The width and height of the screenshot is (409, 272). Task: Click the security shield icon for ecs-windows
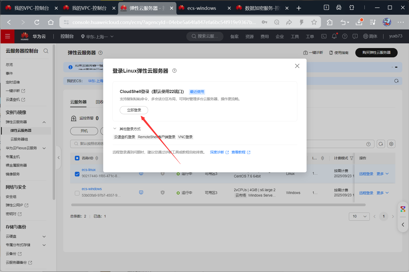click(x=163, y=192)
